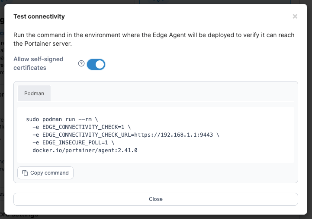Viewport: 312px width, 219px height.
Task: Select the Podman tab
Action: click(34, 94)
